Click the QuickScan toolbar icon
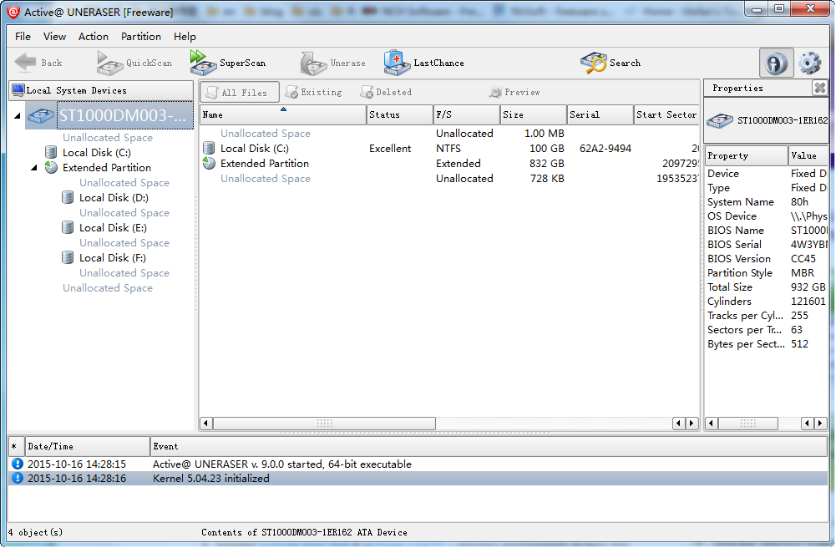Viewport: 836px width, 548px height. (134, 63)
